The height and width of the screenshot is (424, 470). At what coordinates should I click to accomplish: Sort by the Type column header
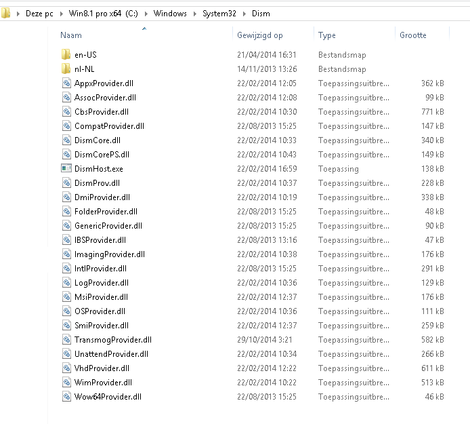click(326, 35)
